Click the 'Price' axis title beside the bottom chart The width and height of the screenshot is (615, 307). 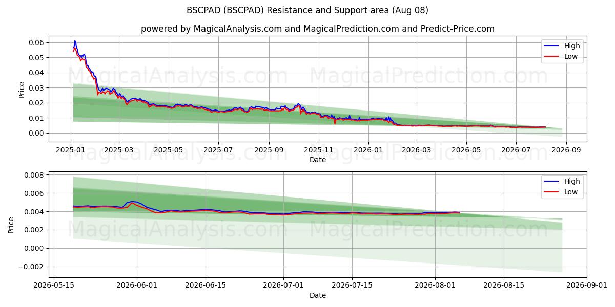[11, 225]
